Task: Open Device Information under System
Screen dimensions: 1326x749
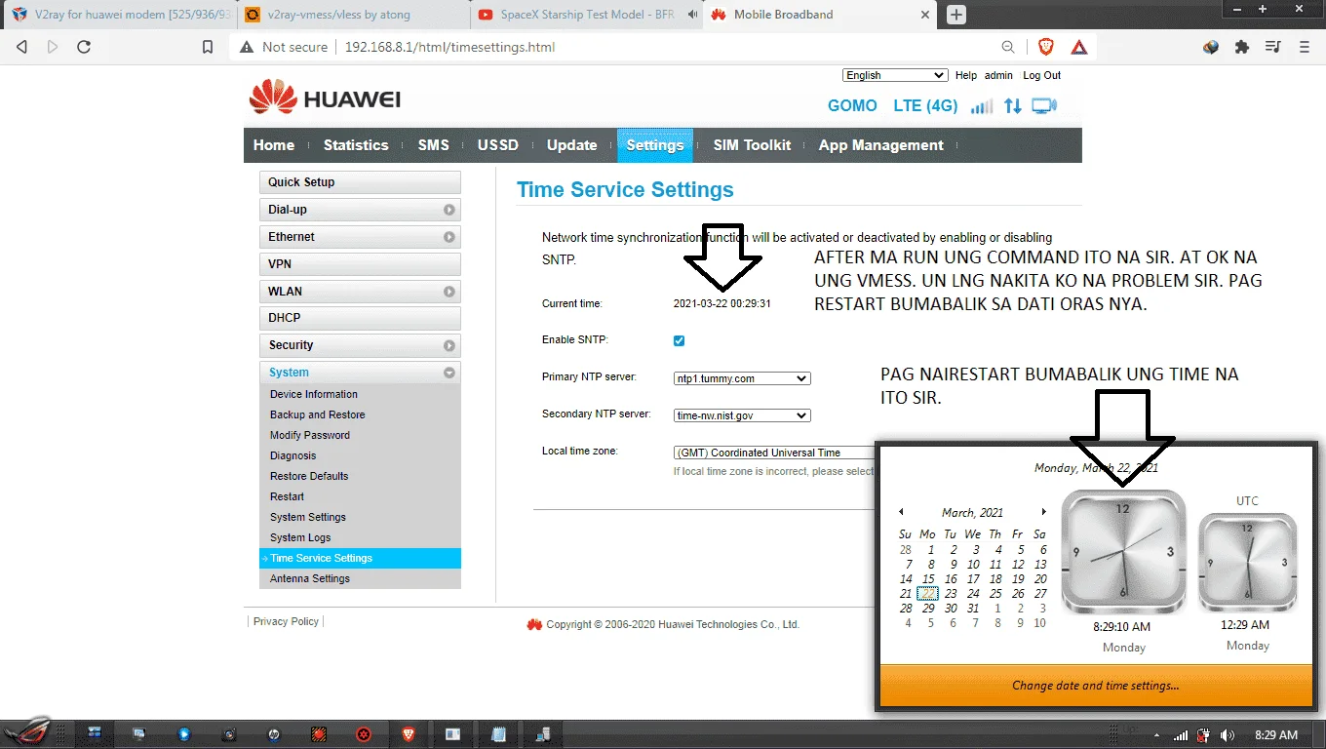Action: (314, 394)
